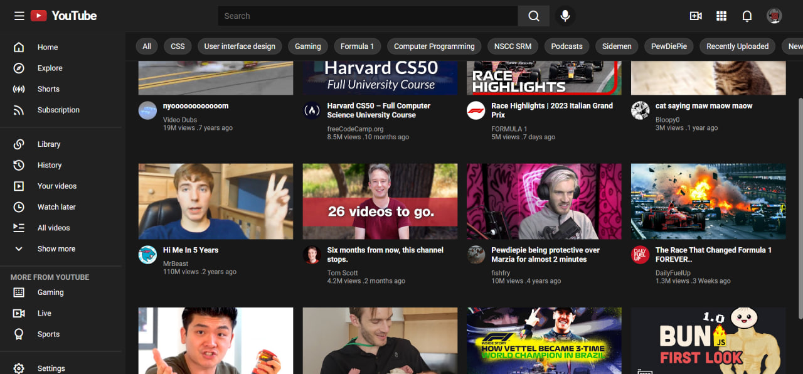Click inside the Search input field
The height and width of the screenshot is (374, 803).
[368, 16]
